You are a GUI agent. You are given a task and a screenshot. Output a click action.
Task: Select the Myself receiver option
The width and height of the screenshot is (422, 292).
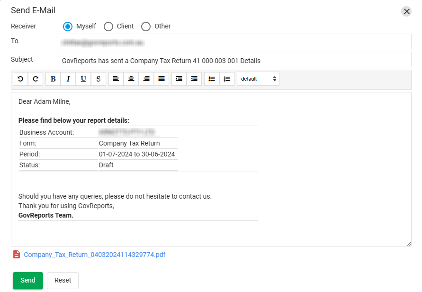tap(68, 27)
